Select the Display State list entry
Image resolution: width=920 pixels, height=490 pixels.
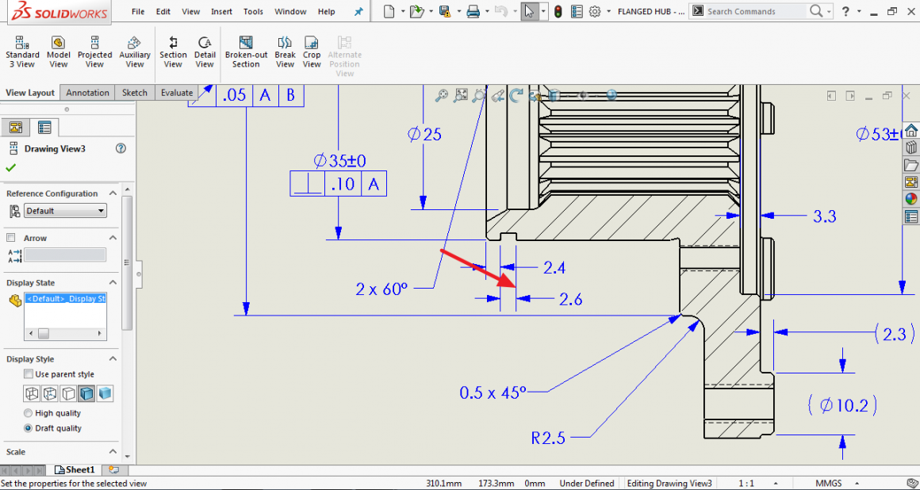pyautogui.click(x=66, y=298)
